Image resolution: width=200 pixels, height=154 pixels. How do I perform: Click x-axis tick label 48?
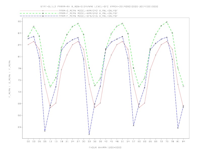pos(117,141)
